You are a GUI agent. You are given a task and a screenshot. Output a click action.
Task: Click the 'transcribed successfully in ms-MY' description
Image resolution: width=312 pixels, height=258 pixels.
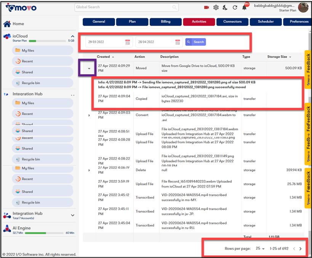pos(194,197)
